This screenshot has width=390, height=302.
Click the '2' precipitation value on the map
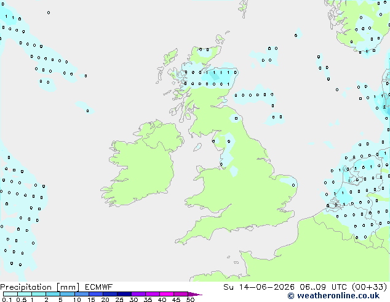point(384,107)
